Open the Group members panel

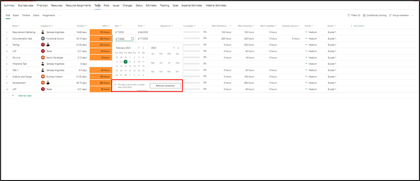(399, 15)
